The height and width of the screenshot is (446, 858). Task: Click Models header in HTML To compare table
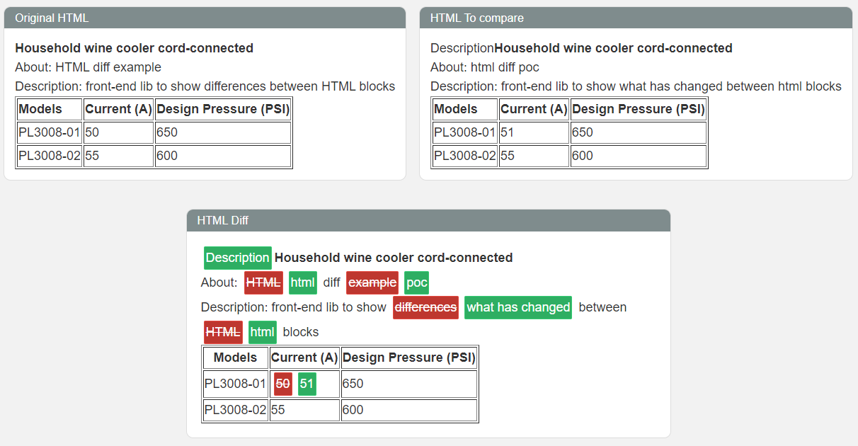[x=465, y=109]
